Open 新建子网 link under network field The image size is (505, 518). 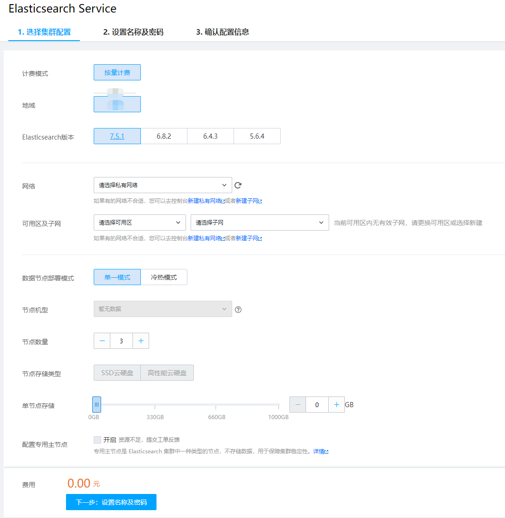coord(248,201)
